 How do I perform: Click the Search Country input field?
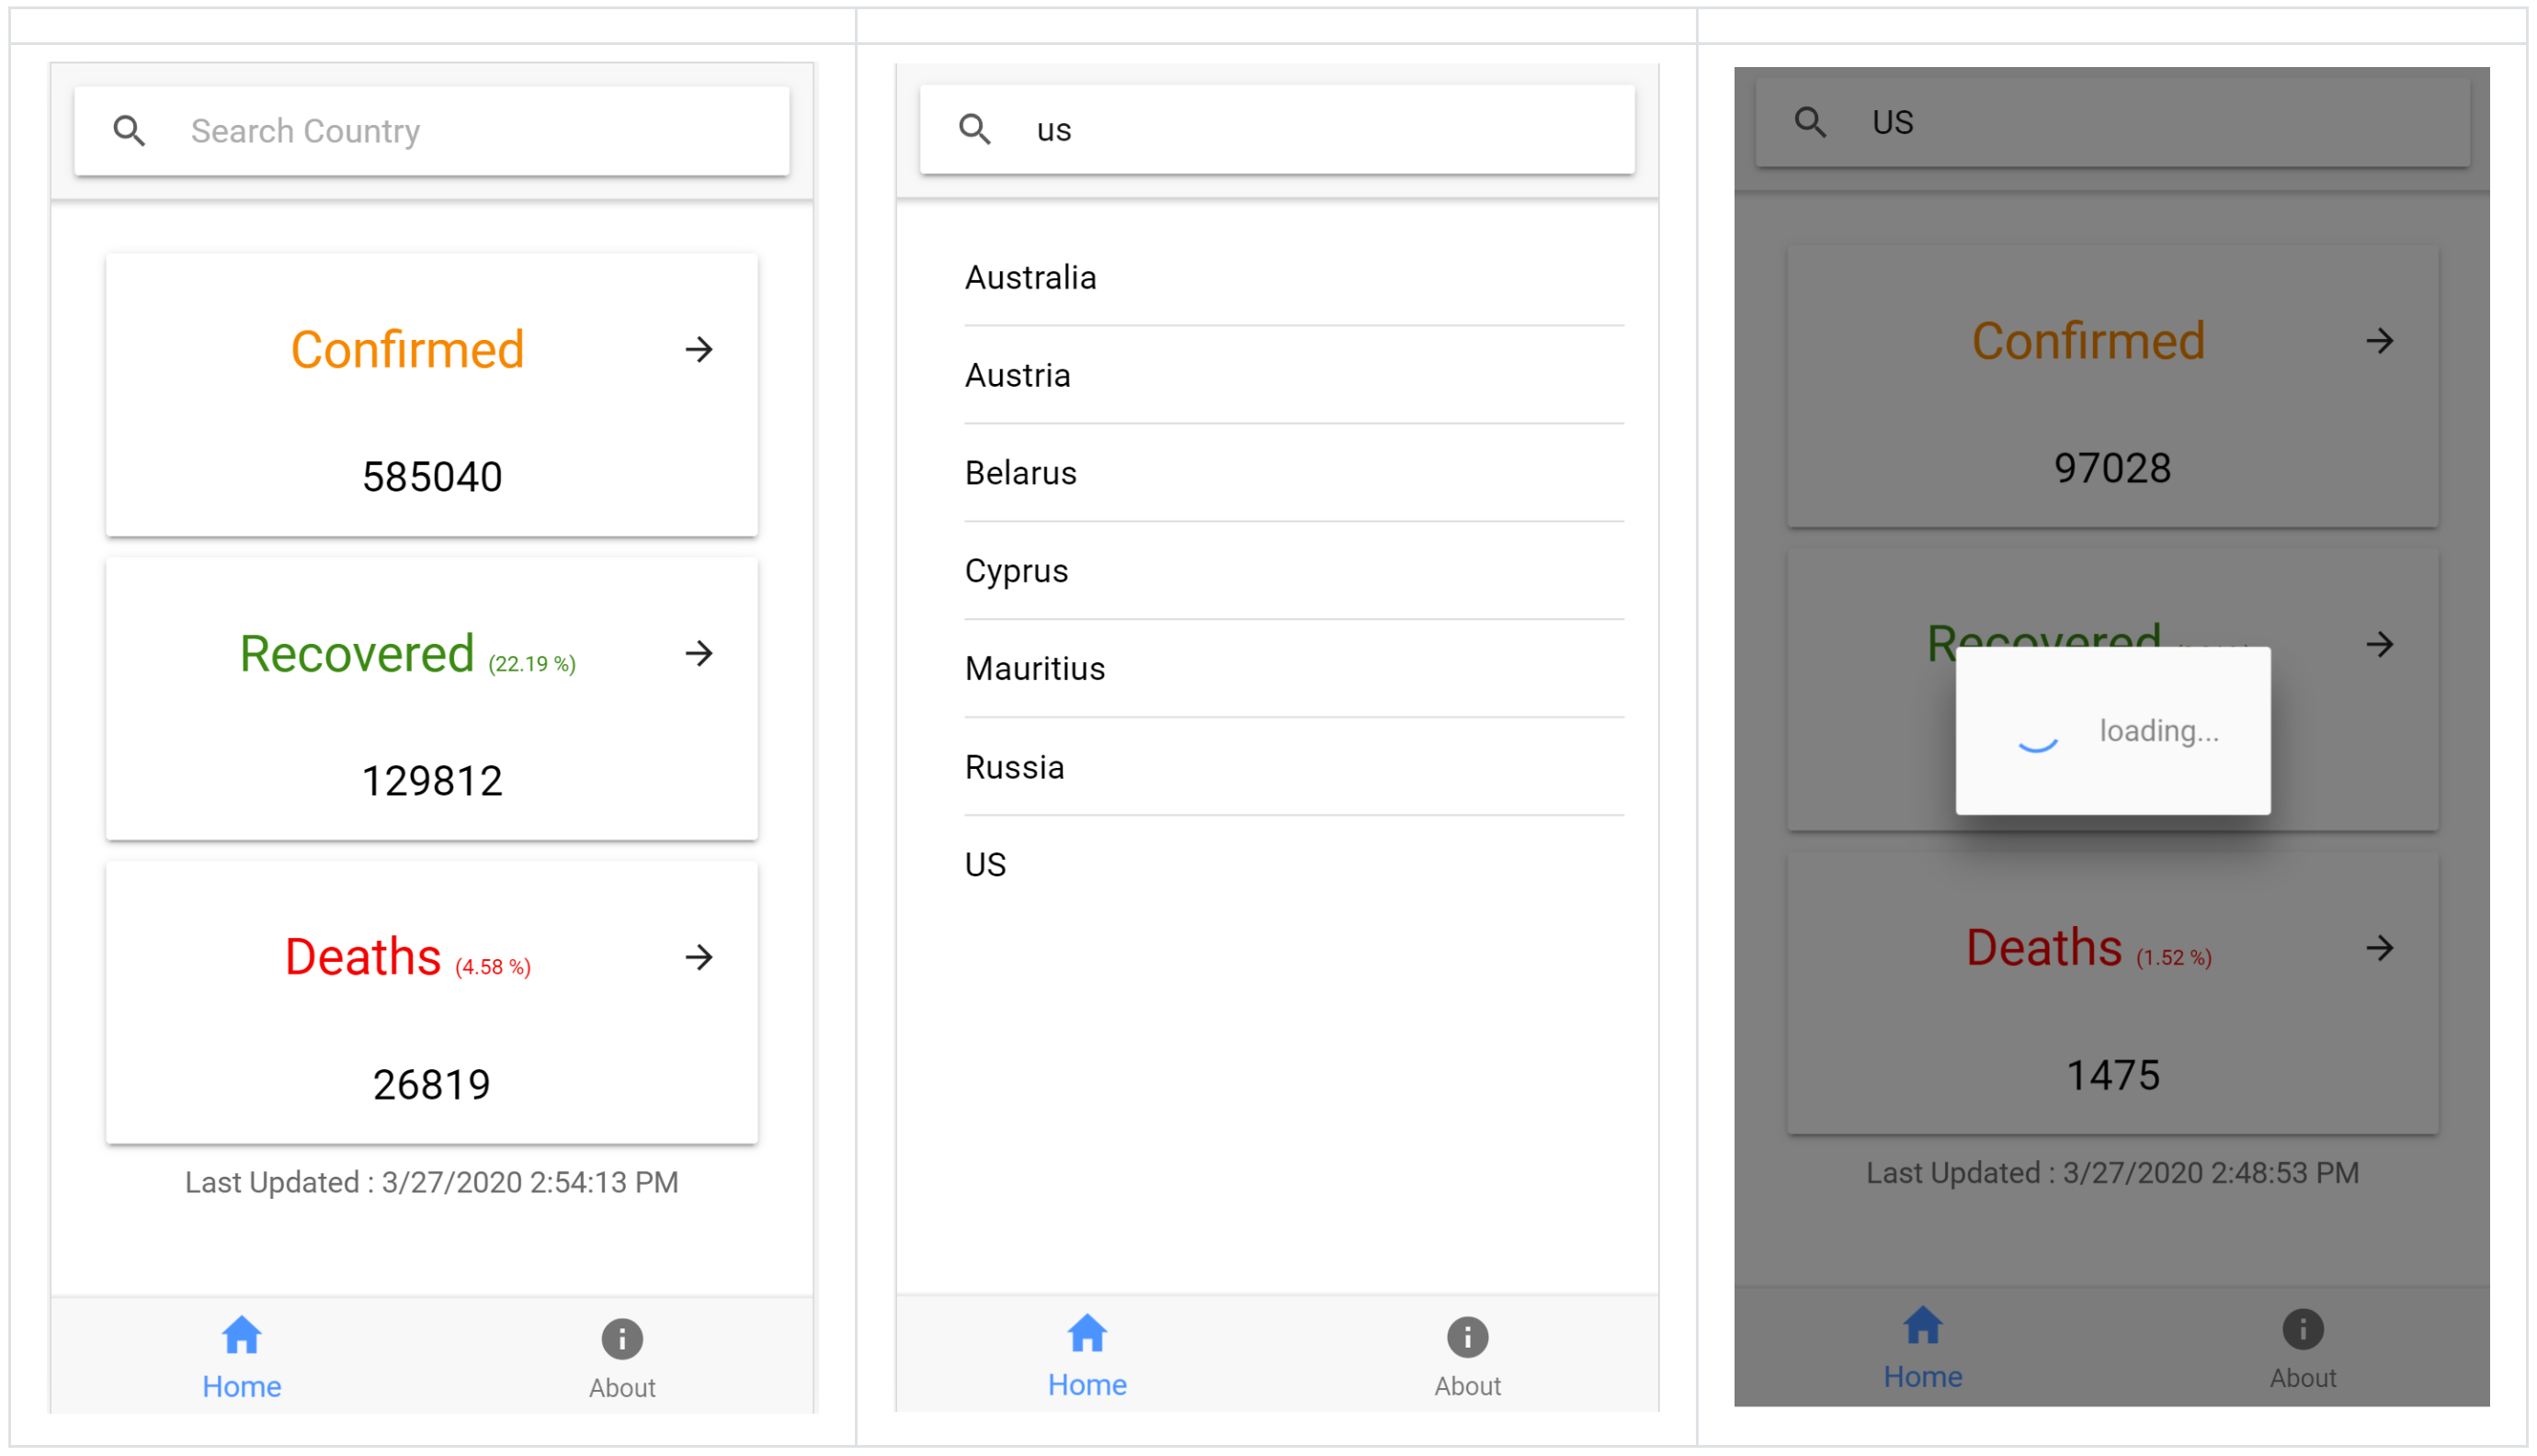(430, 130)
